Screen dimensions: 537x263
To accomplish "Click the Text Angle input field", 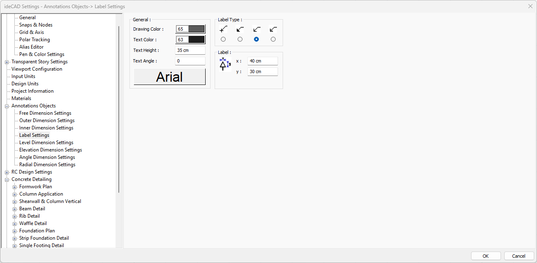I will pyautogui.click(x=190, y=61).
